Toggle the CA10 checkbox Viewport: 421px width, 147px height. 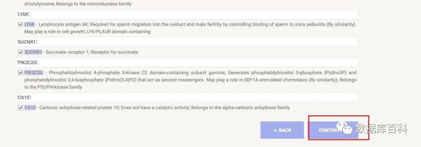(20, 108)
